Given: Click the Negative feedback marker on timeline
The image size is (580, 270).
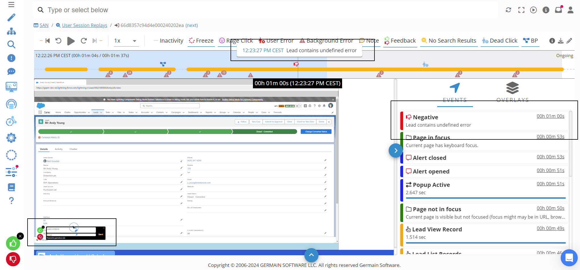Looking at the screenshot, I should click(296, 64).
